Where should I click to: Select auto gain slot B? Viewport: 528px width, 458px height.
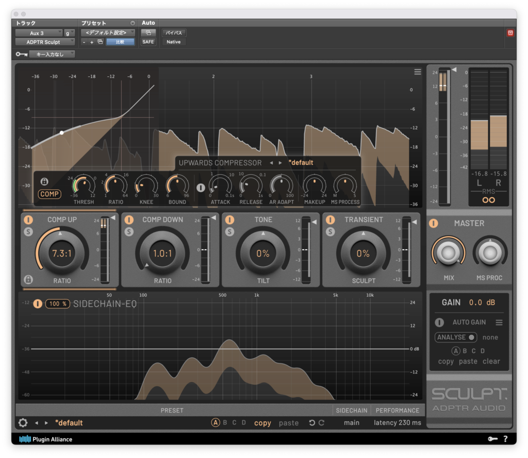point(465,351)
